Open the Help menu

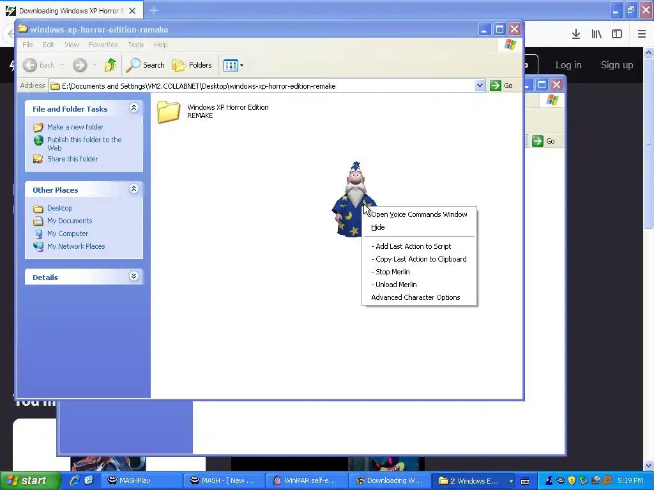pyautogui.click(x=160, y=45)
